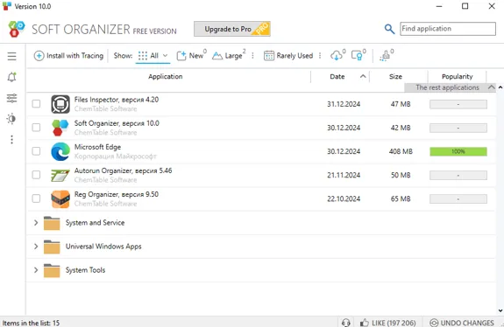The image size is (504, 327).
Task: Click the System and Service folder icon
Action: tap(52, 223)
